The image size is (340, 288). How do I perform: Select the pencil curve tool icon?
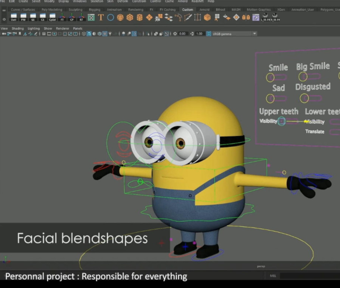[x=188, y=17]
